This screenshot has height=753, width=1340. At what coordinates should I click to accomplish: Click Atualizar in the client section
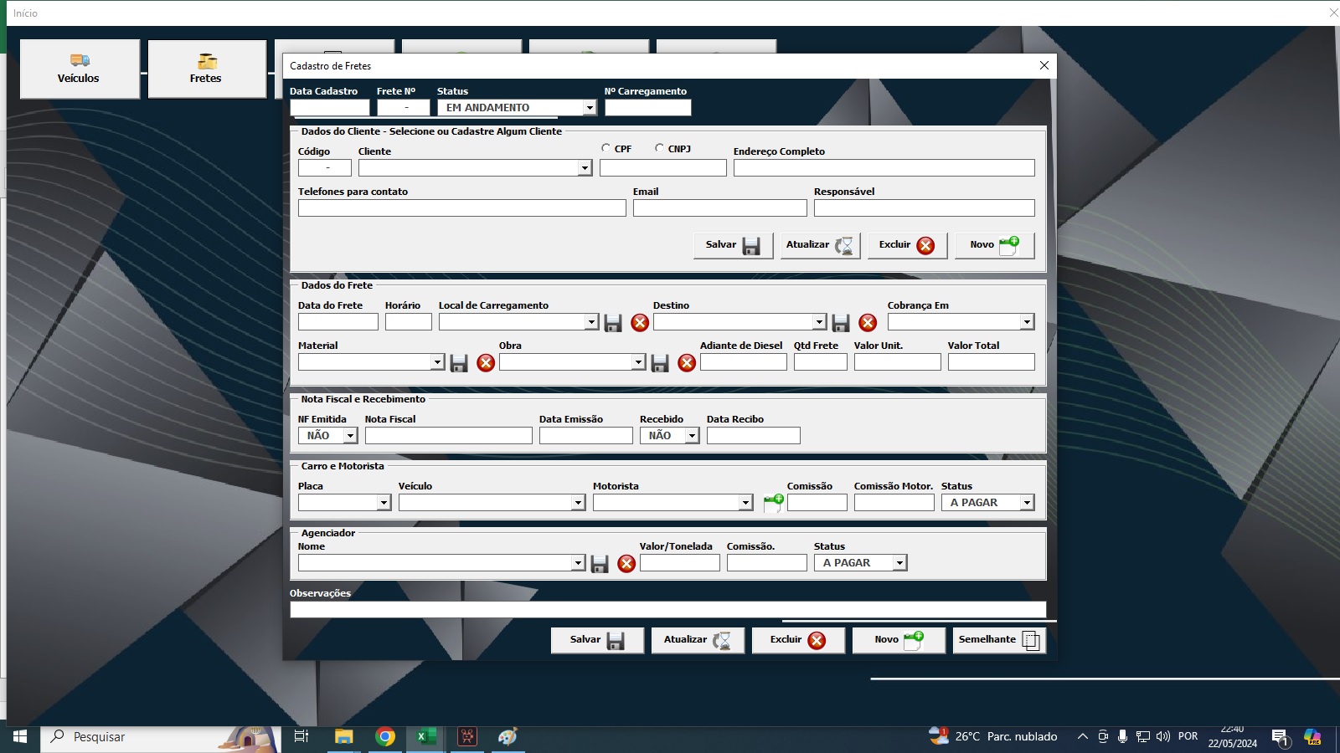820,245
